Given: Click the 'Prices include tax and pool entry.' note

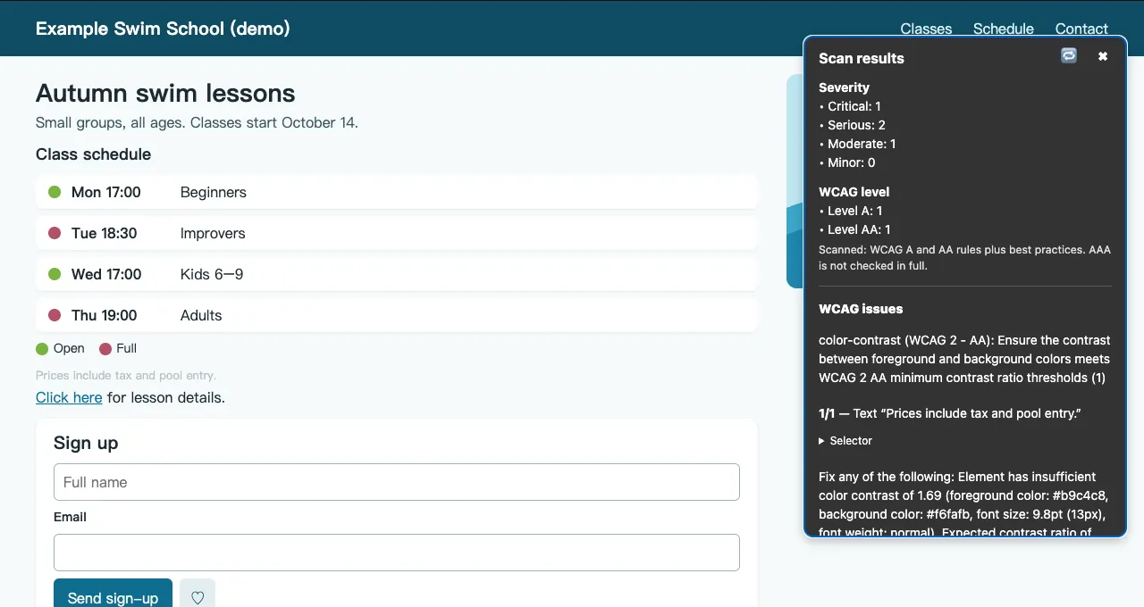Looking at the screenshot, I should coord(126,376).
